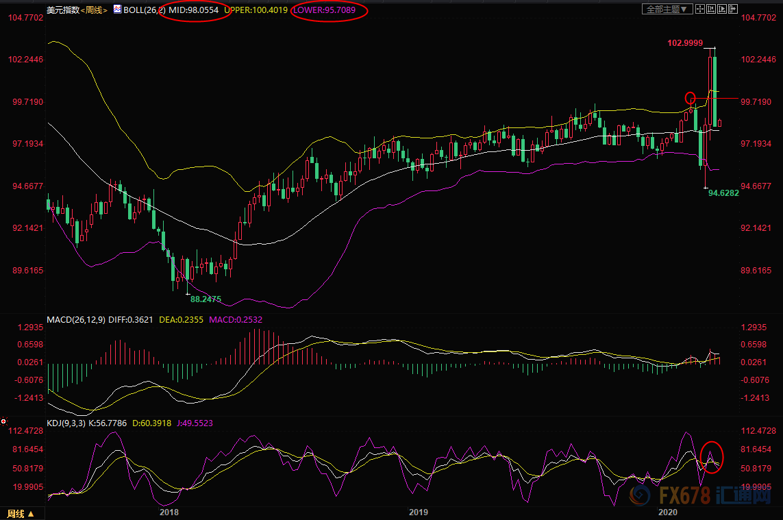
Task: Click the MACD(26,12,9) indicator label
Action: [75, 319]
